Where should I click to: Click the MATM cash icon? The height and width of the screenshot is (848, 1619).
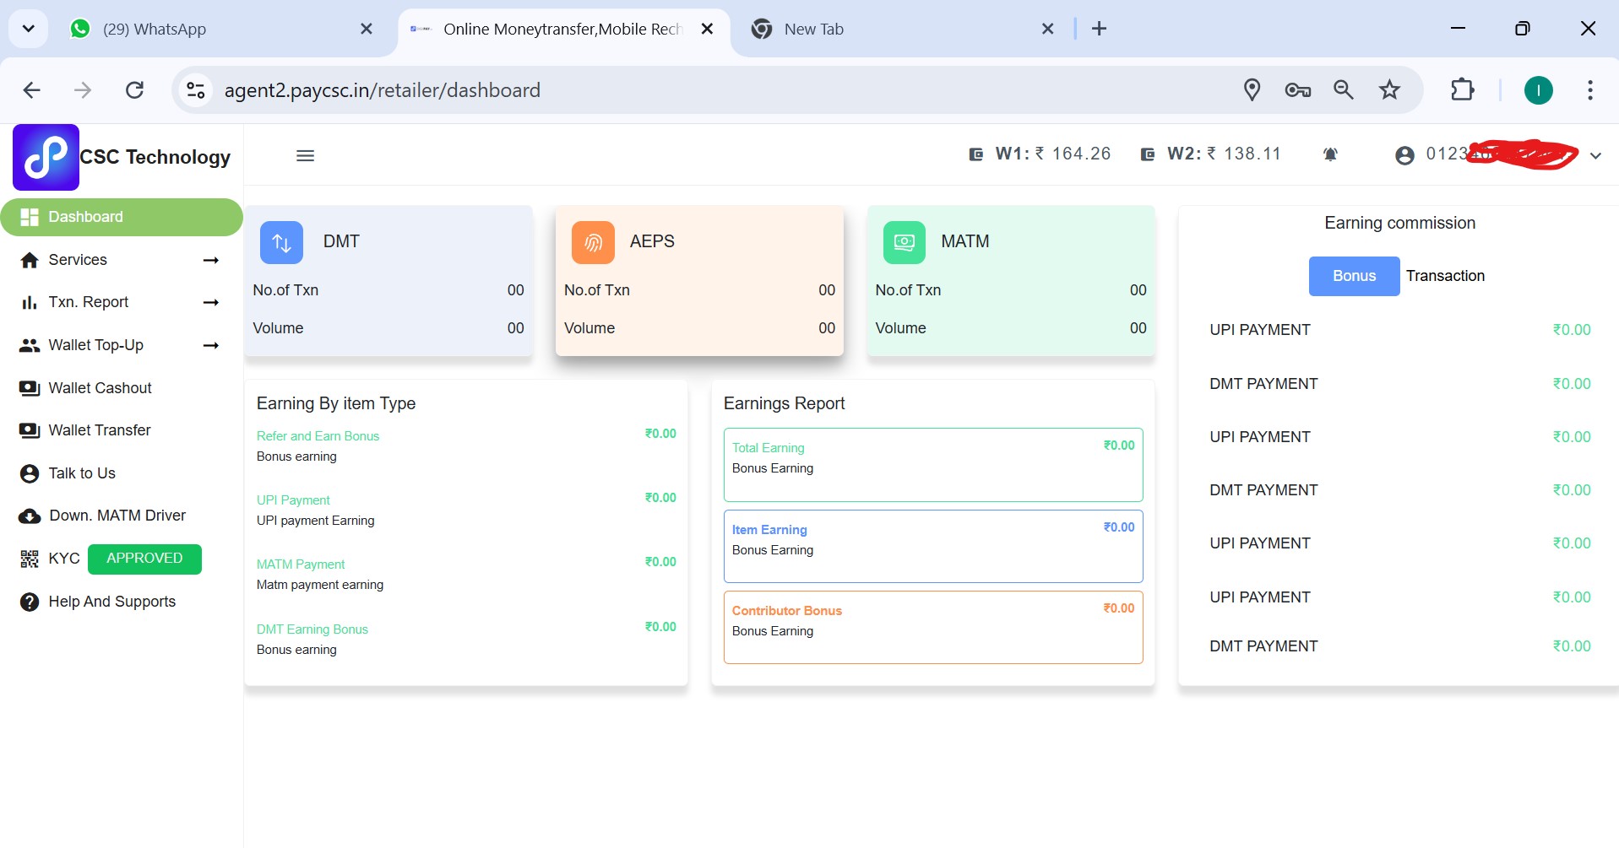pos(905,243)
